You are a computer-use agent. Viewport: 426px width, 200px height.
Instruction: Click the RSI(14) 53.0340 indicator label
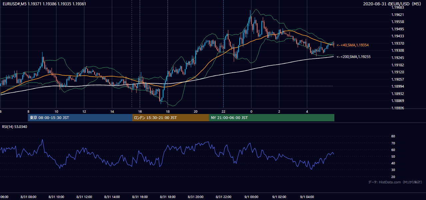click(x=15, y=127)
